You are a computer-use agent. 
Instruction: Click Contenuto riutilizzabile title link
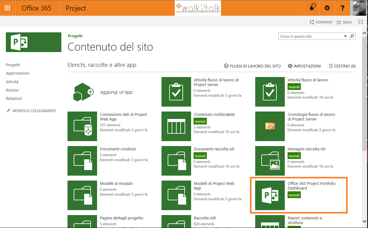[x=214, y=115]
